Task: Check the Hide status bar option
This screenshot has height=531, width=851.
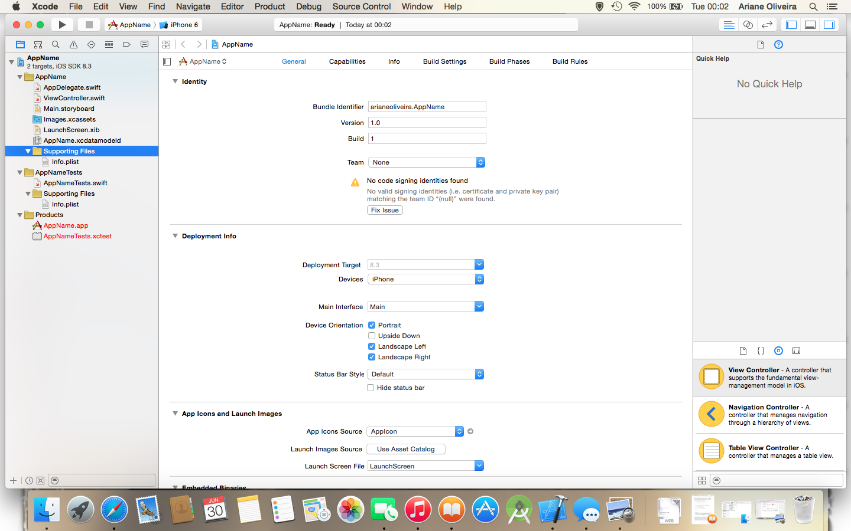Action: pos(371,388)
